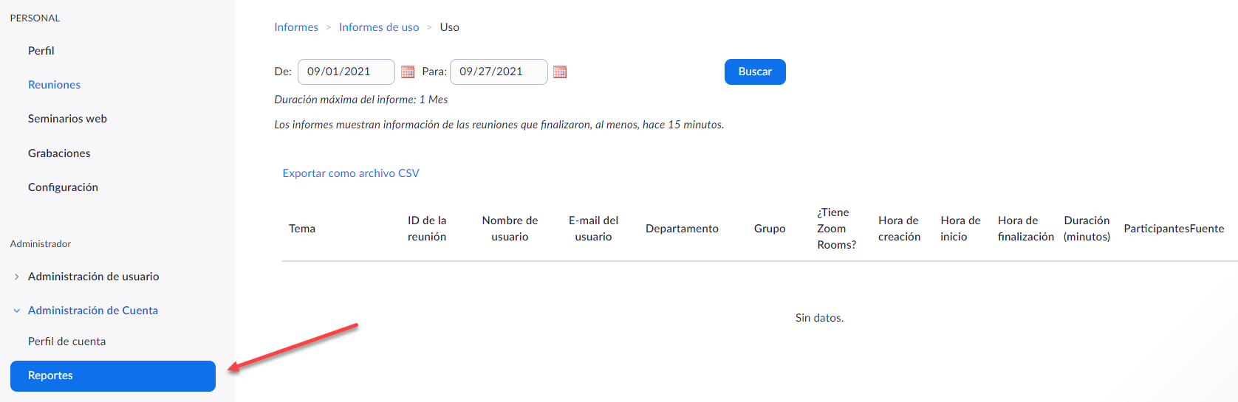Image resolution: width=1238 pixels, height=402 pixels.
Task: Open Perfil de cuenta item
Action: tap(66, 342)
